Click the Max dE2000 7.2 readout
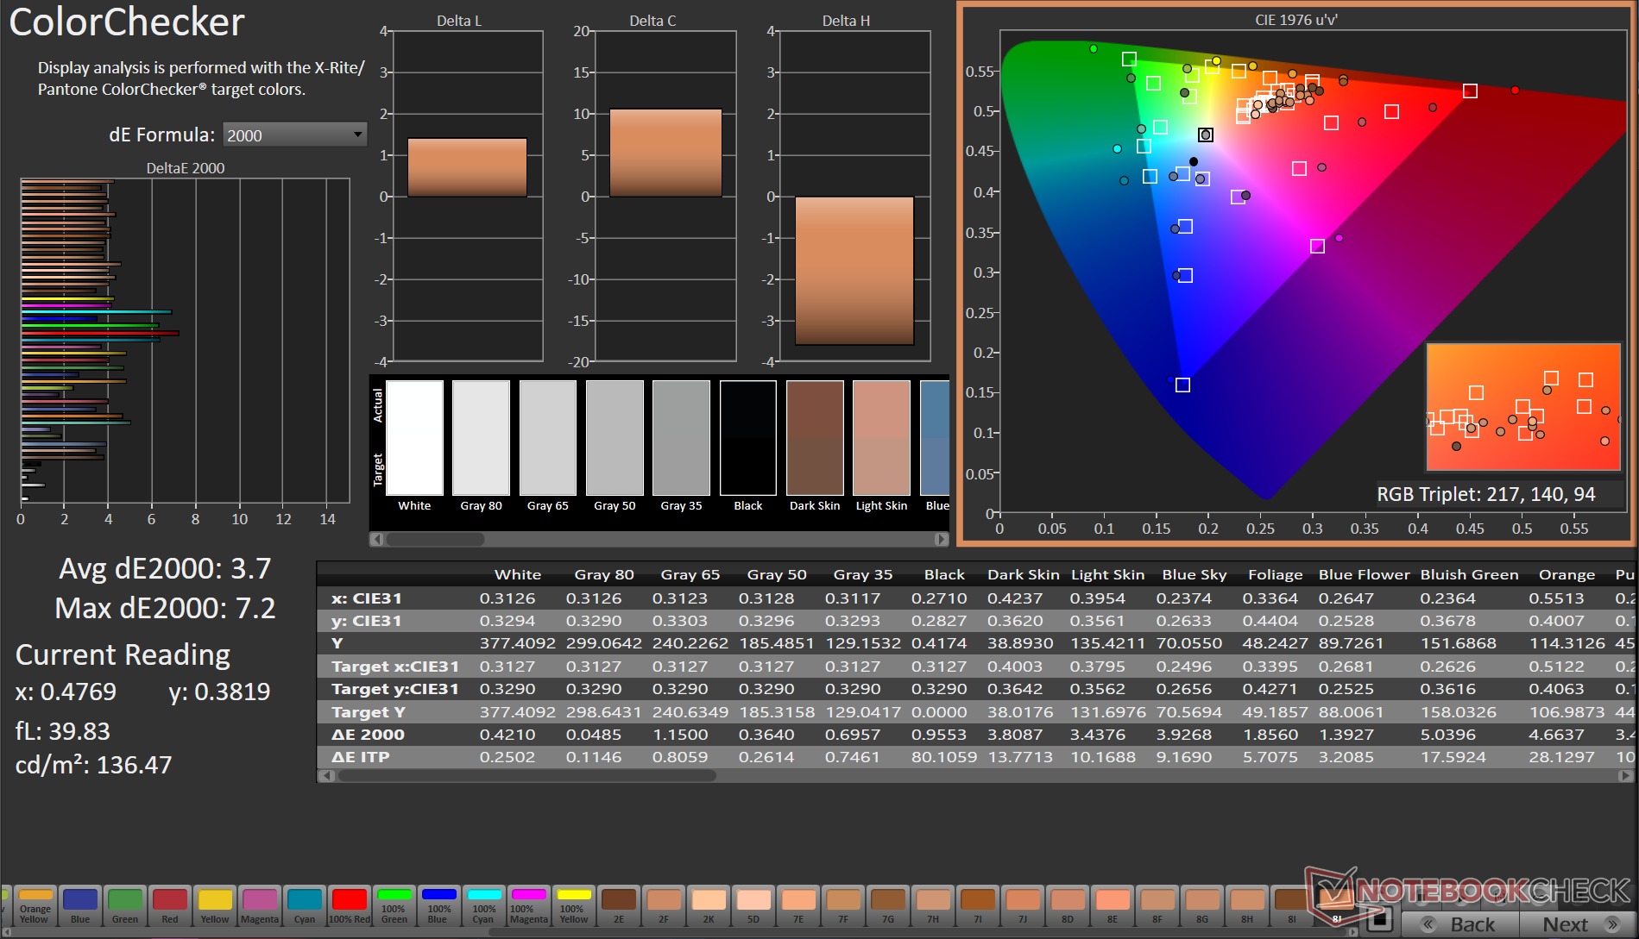This screenshot has height=939, width=1639. (165, 608)
